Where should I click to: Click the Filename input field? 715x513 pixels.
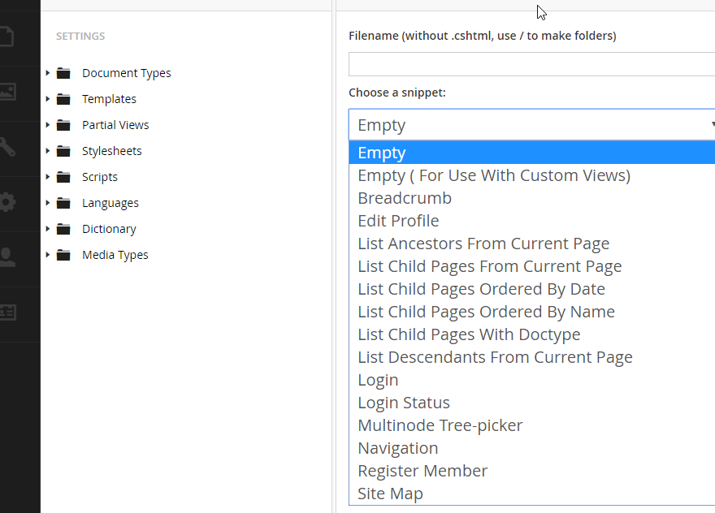(x=532, y=64)
